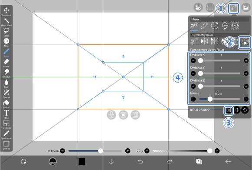Screen dimensions: 252x170
Task: Open the layers panel in bottom bar
Action: click(199, 161)
